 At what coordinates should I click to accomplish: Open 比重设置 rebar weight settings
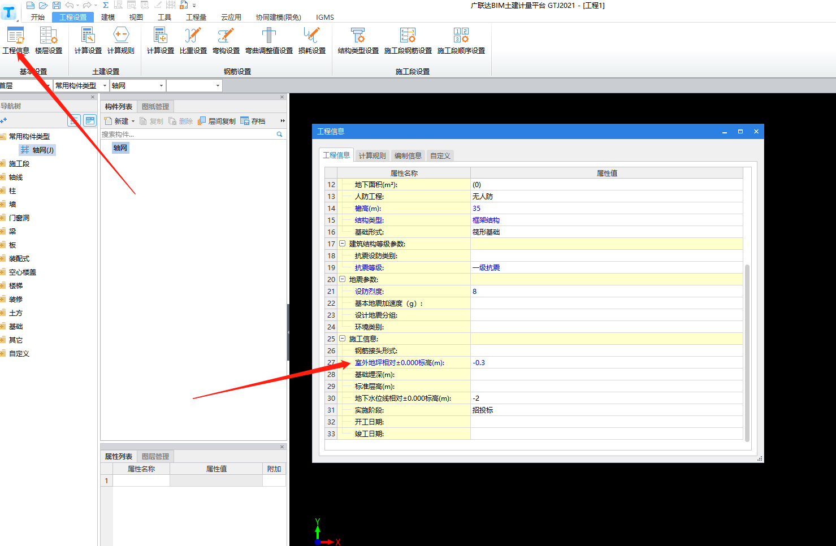pyautogui.click(x=193, y=41)
